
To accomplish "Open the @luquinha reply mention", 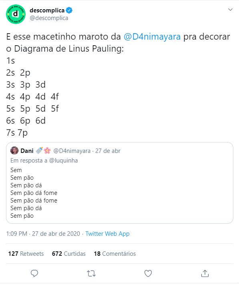I will click(x=63, y=161).
